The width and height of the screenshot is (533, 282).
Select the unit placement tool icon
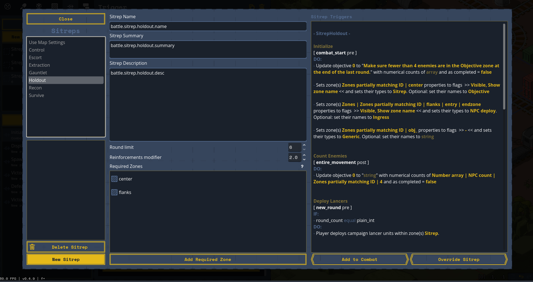point(39,6)
